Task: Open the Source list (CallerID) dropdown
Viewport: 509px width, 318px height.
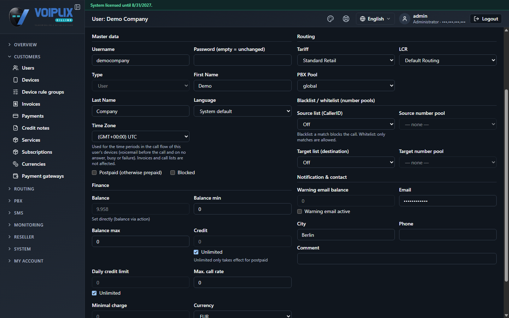Action: pos(346,124)
